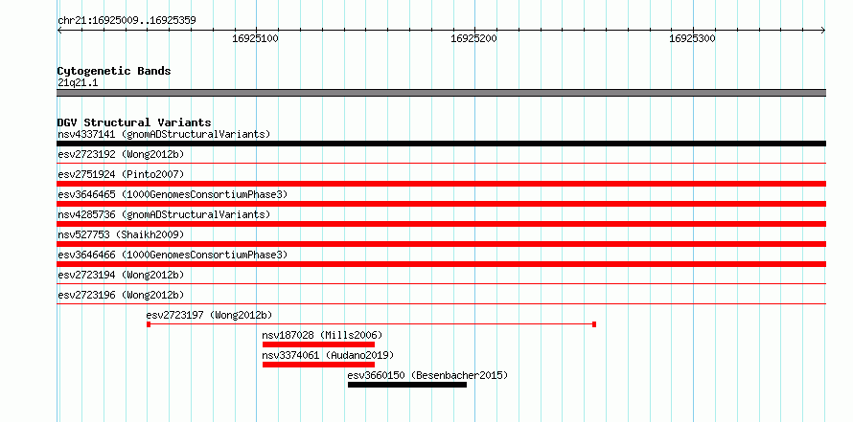The height and width of the screenshot is (422, 853).
Task: Click the right end marker of esv2723197
Action: tap(594, 324)
